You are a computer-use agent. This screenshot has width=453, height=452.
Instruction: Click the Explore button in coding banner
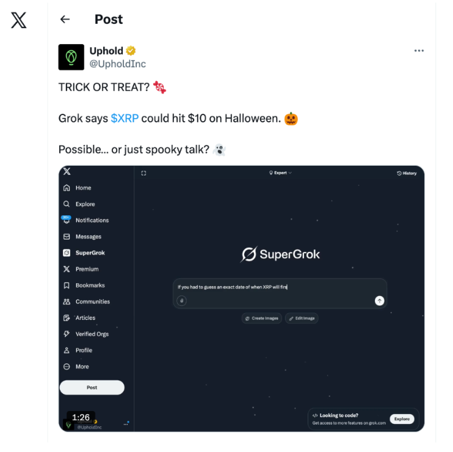402,419
